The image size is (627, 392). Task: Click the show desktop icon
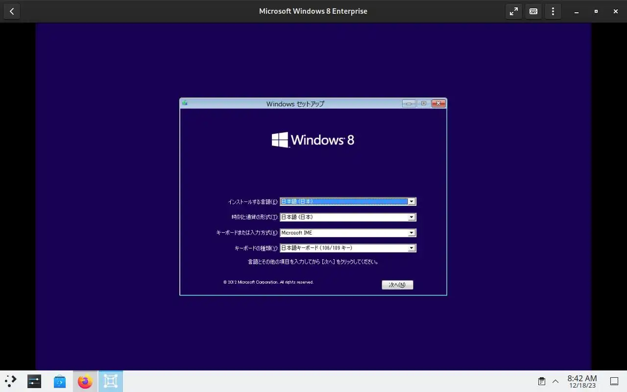[614, 381]
